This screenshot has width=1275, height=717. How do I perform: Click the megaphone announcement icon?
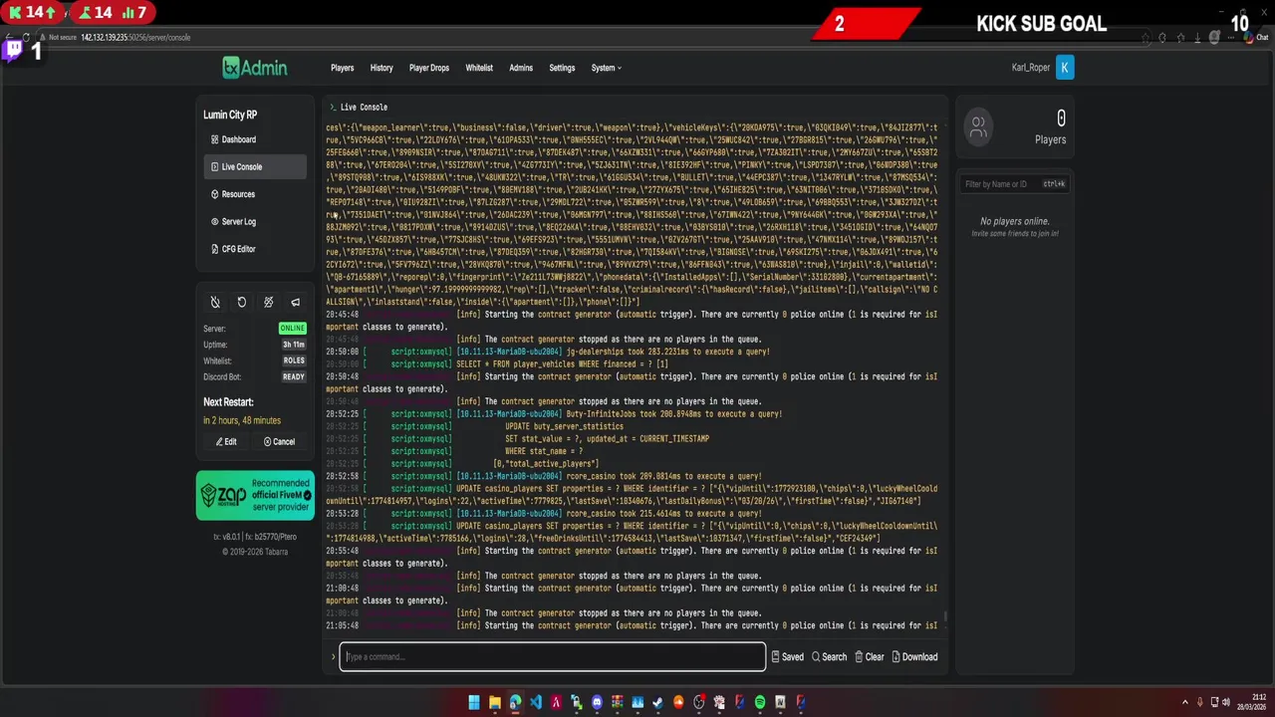[x=295, y=302]
